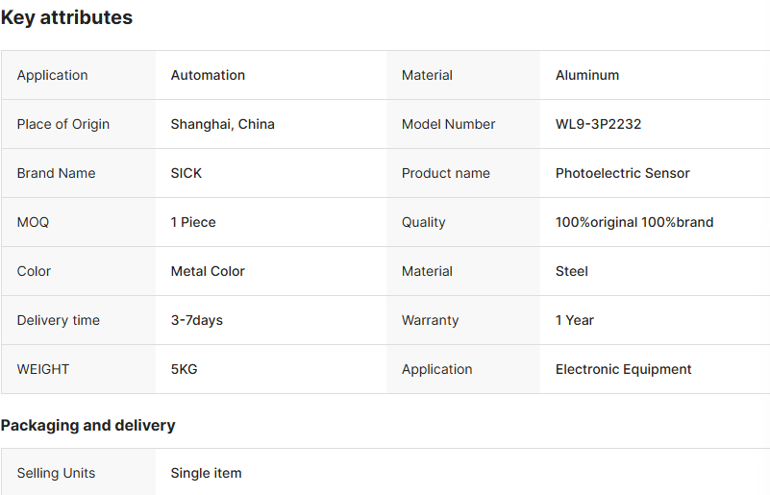Click the Shanghai, China value
This screenshot has width=770, height=495.
pos(222,124)
